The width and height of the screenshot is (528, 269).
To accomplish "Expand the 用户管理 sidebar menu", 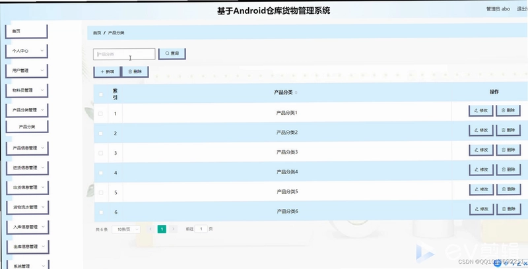I will pyautogui.click(x=26, y=71).
